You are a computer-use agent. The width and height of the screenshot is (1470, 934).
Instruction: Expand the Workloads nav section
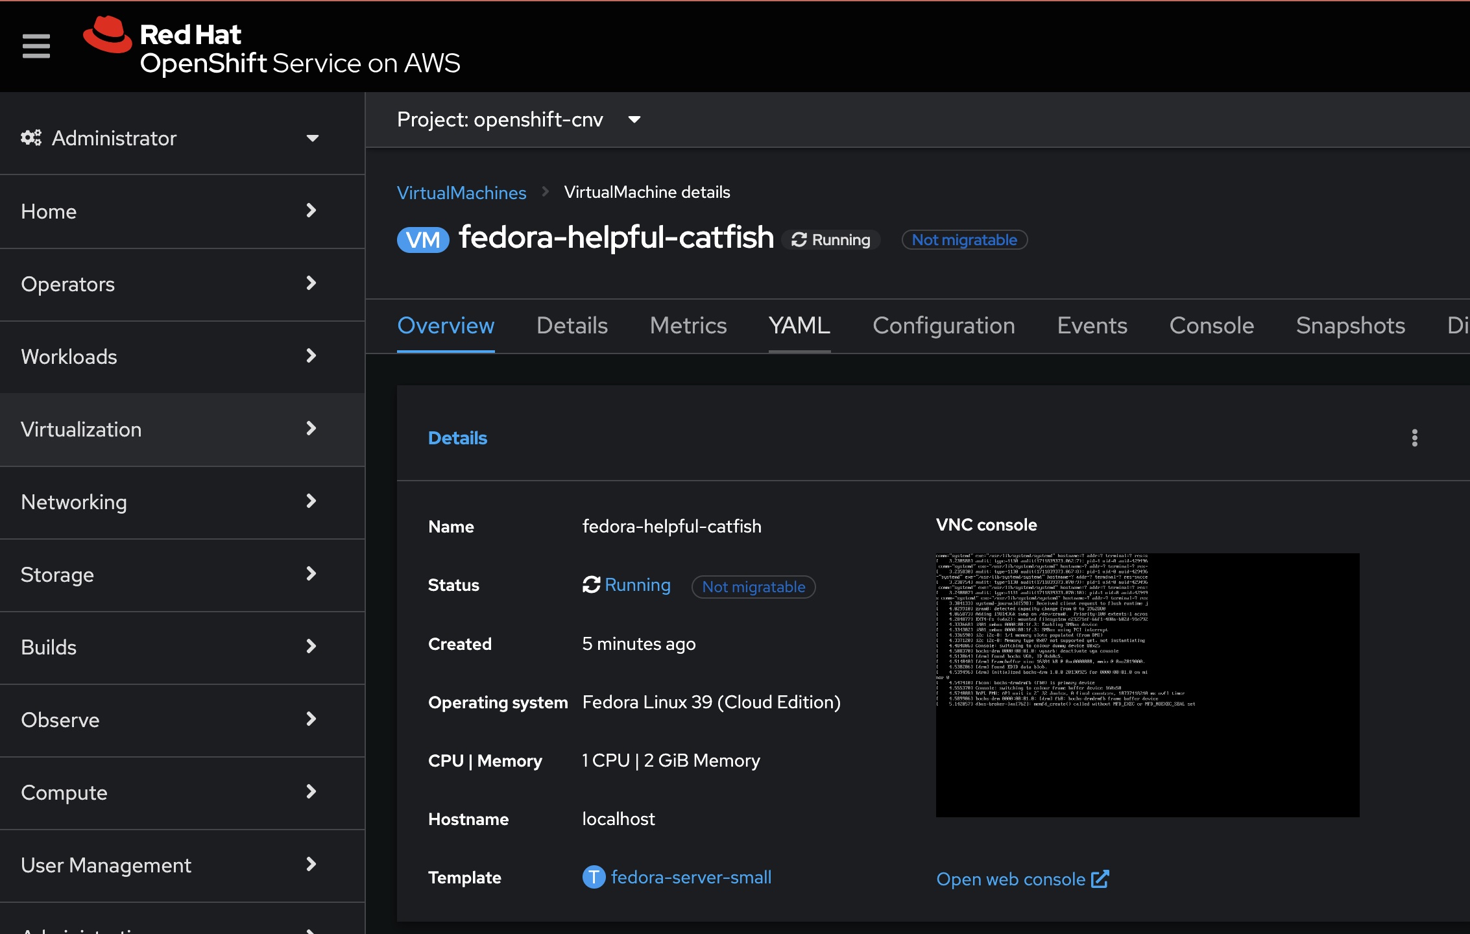pos(311,356)
